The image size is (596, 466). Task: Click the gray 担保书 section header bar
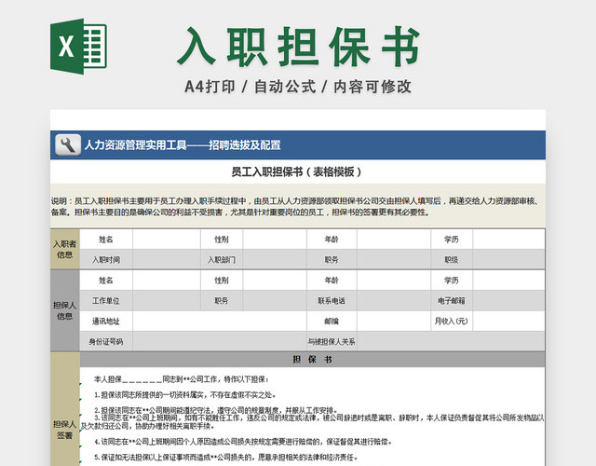(313, 360)
